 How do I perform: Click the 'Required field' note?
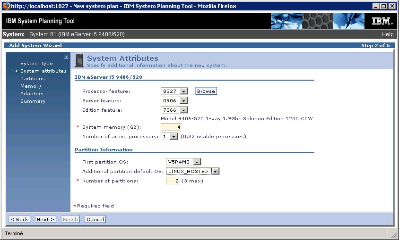tap(95, 206)
